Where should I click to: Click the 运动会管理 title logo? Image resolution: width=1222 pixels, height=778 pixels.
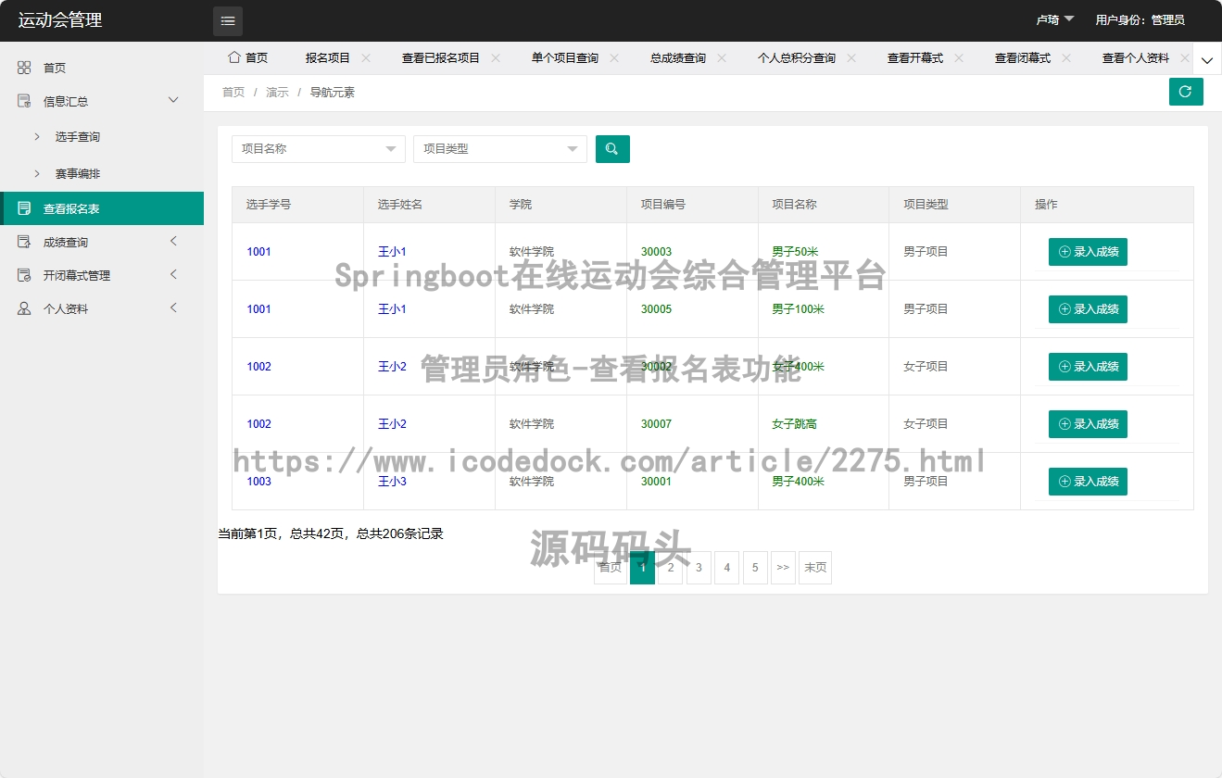tap(60, 20)
